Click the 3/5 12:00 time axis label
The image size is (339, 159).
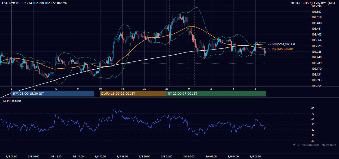(x=56, y=157)
